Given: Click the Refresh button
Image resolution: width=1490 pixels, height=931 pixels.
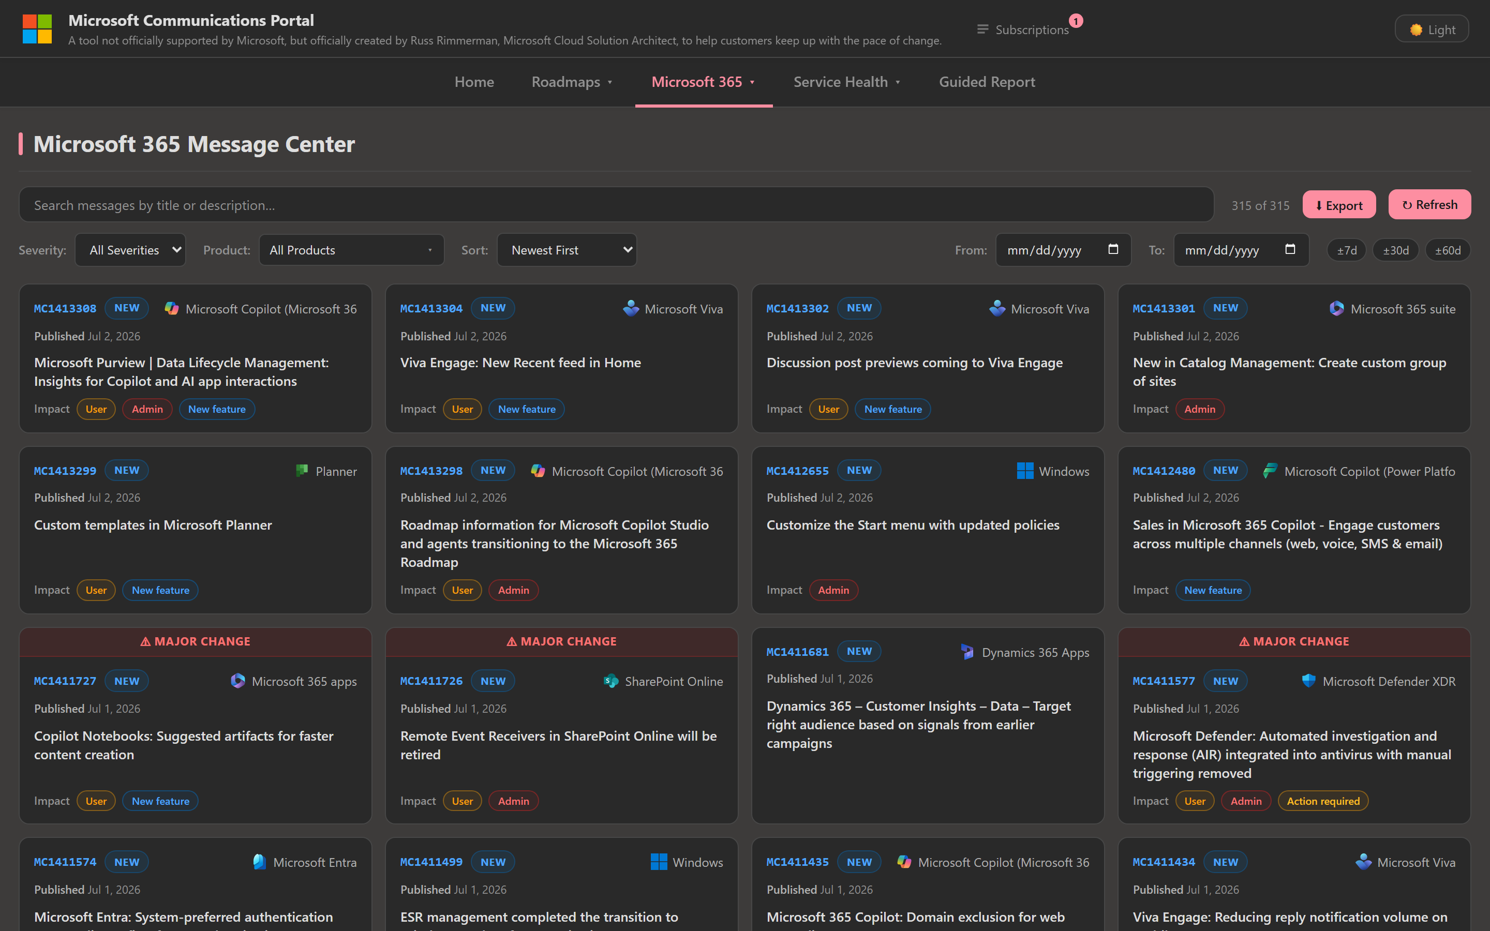Looking at the screenshot, I should click(1429, 204).
